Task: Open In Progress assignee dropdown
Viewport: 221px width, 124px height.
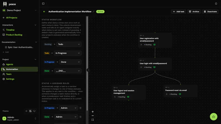Action: (x=69, y=108)
